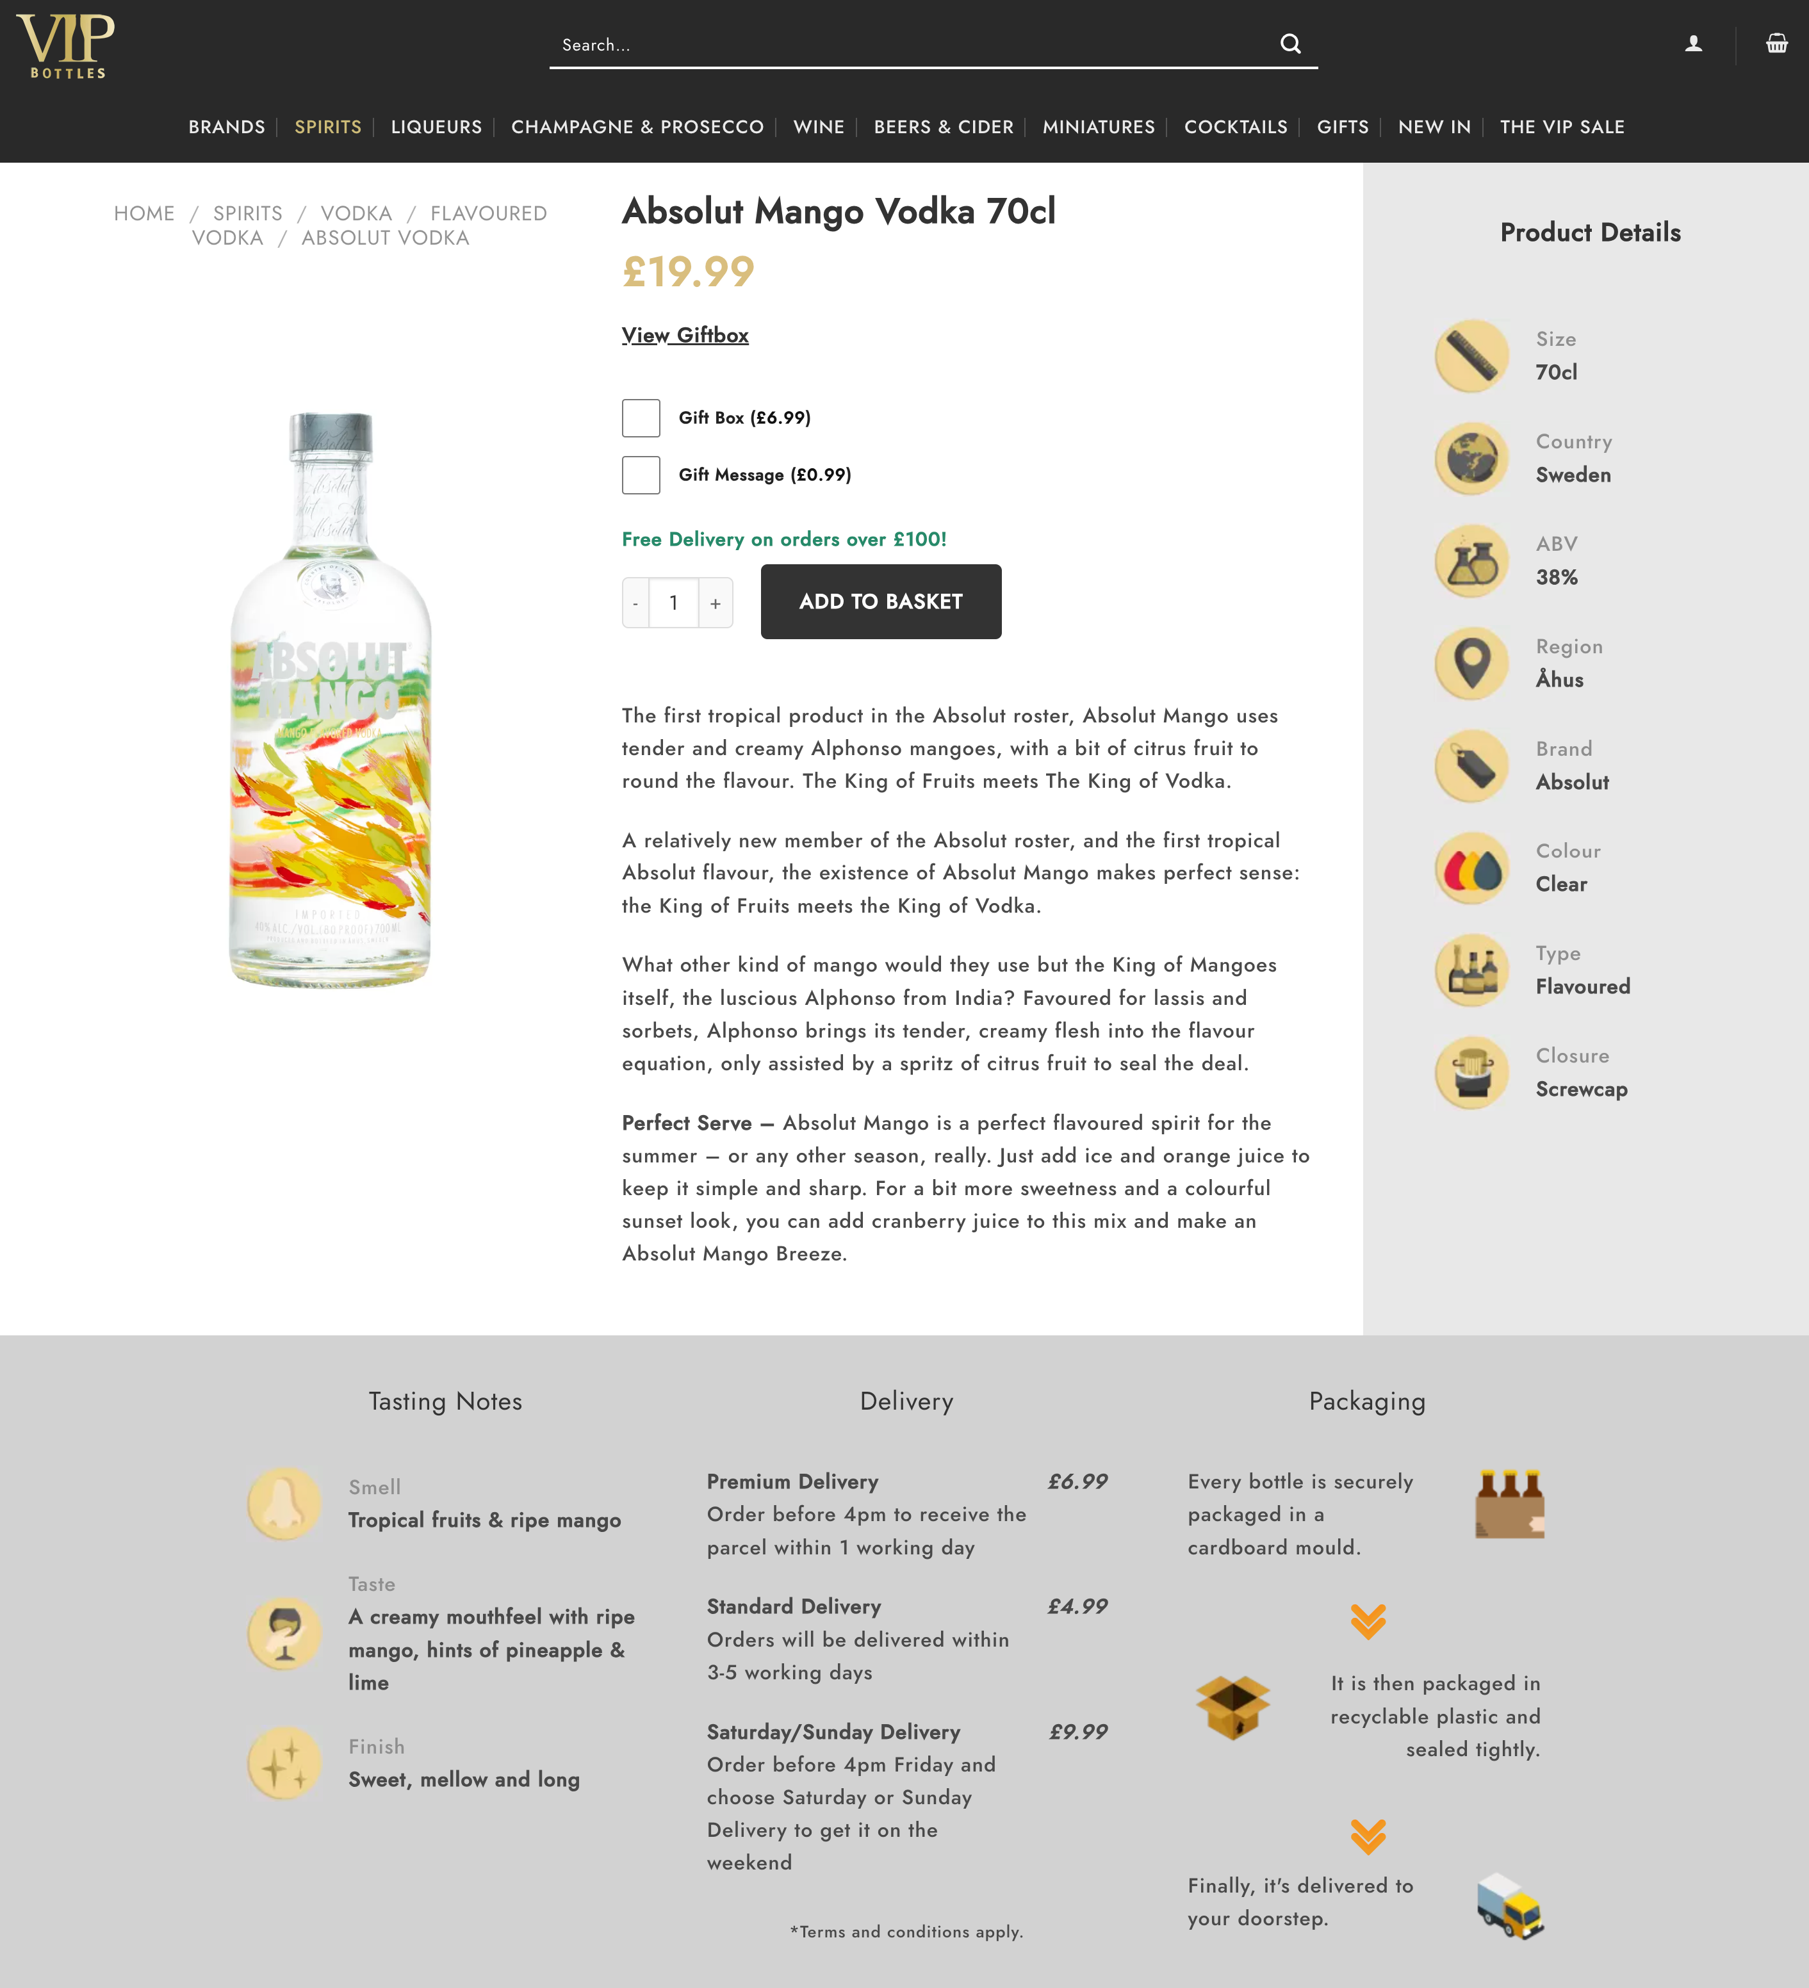
Task: Open the Spirits menu
Action: (x=329, y=127)
